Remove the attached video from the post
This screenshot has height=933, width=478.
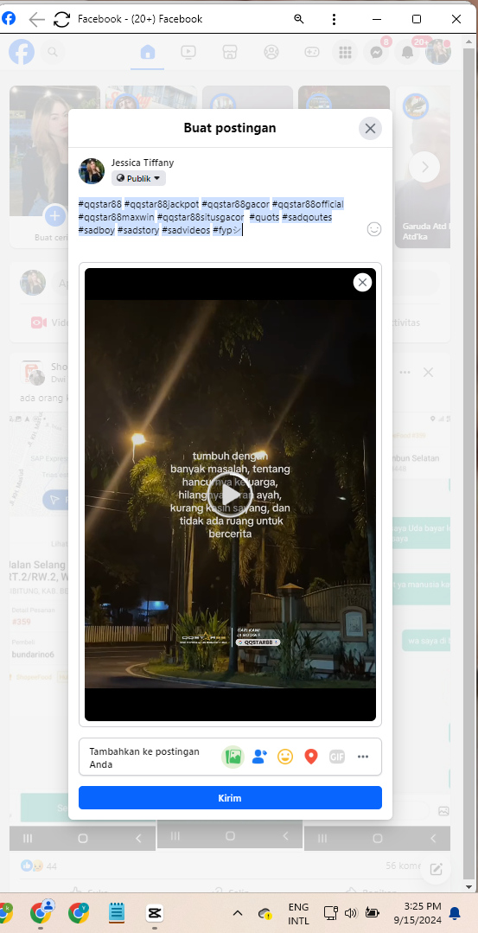point(363,282)
